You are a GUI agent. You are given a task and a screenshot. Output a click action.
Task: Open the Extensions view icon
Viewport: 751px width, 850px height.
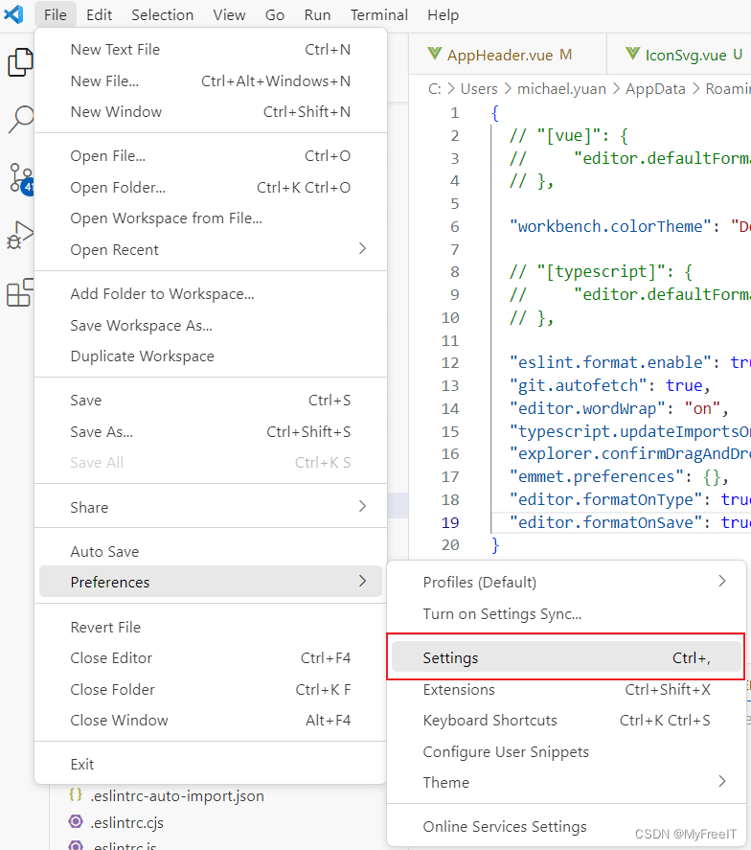point(19,292)
